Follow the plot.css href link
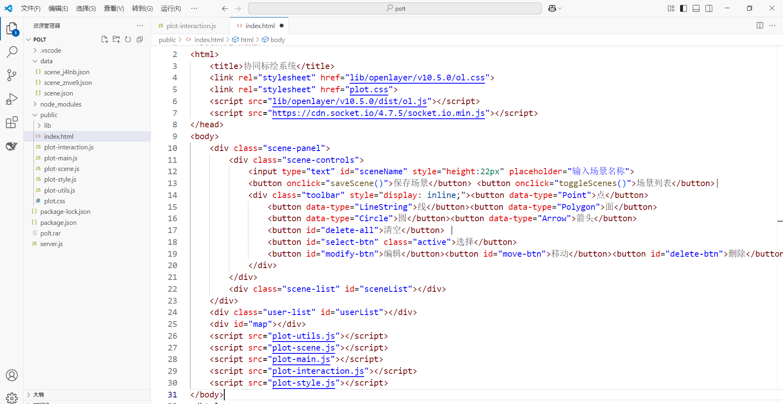The width and height of the screenshot is (783, 404). pyautogui.click(x=369, y=89)
